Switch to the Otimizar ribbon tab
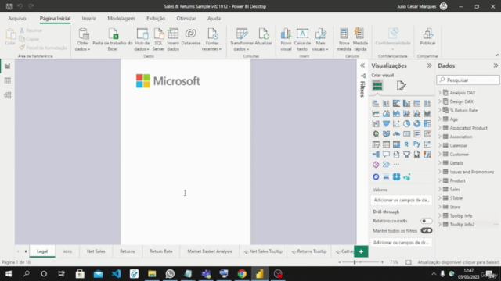Image resolution: width=501 pixels, height=281 pixels. (186, 19)
